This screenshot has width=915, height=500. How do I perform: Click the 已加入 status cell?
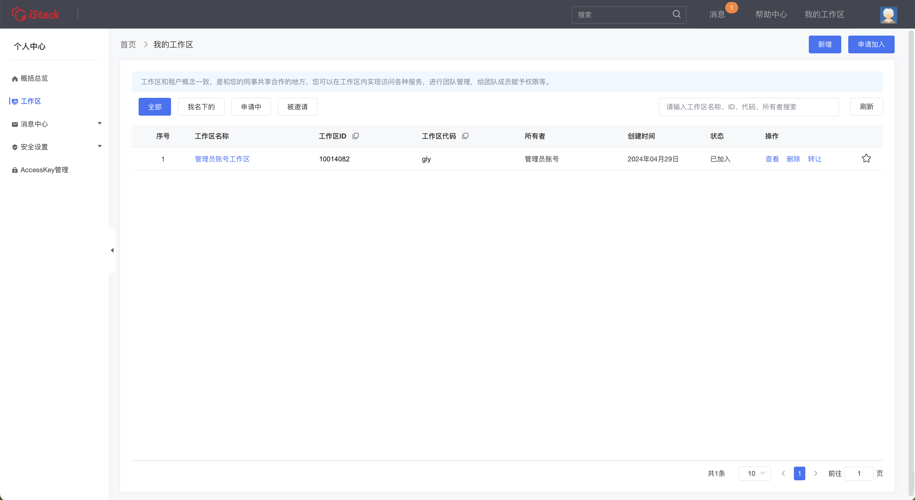pos(720,159)
